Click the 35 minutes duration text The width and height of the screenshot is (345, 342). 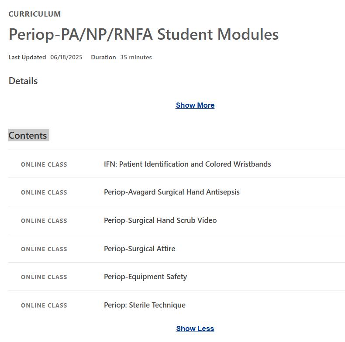(136, 57)
